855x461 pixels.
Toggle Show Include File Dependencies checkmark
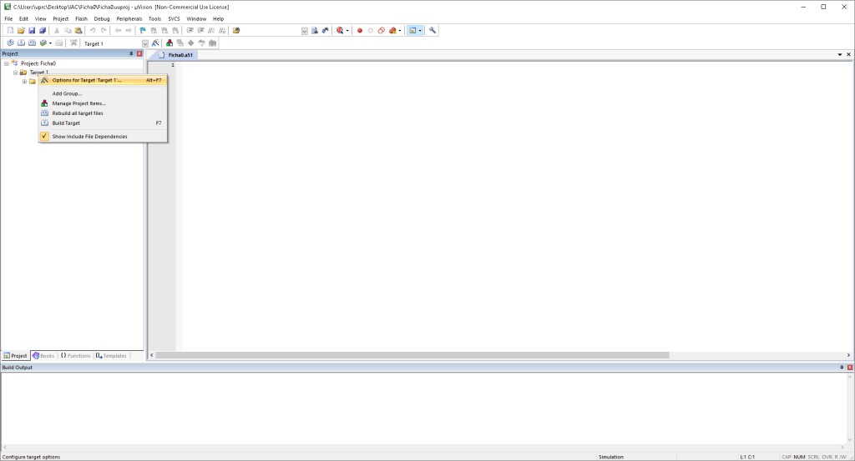[44, 136]
